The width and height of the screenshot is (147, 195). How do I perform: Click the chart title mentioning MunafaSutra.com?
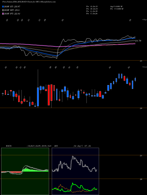coord(29,2)
